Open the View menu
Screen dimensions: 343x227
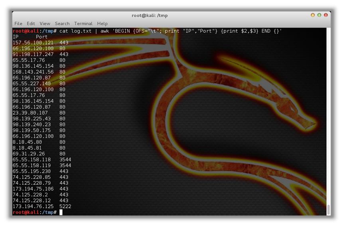(x=45, y=23)
